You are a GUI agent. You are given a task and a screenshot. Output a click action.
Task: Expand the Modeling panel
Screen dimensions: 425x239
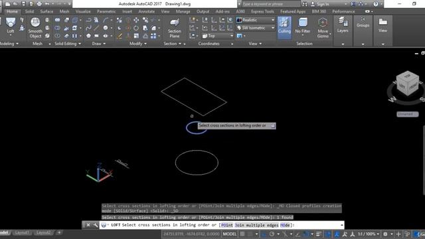coord(9,44)
